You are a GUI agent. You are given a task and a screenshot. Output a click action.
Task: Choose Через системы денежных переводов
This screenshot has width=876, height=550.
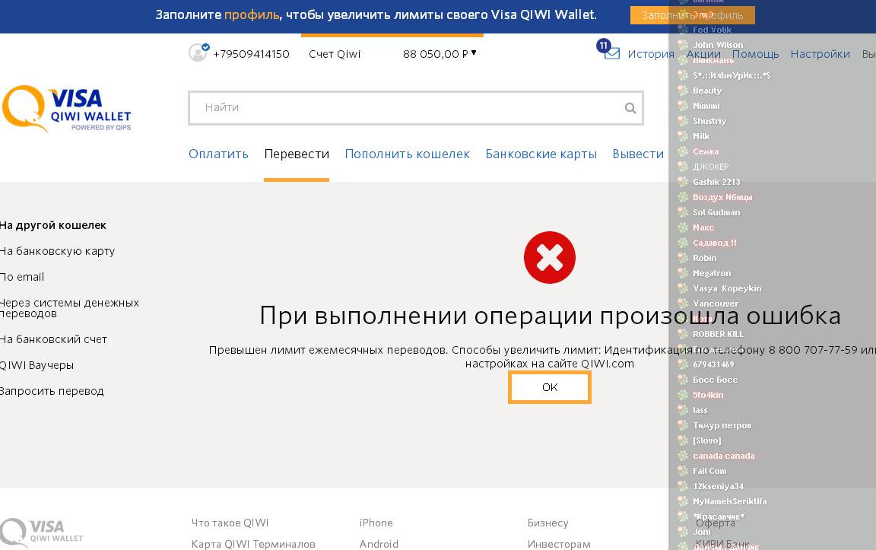click(69, 308)
